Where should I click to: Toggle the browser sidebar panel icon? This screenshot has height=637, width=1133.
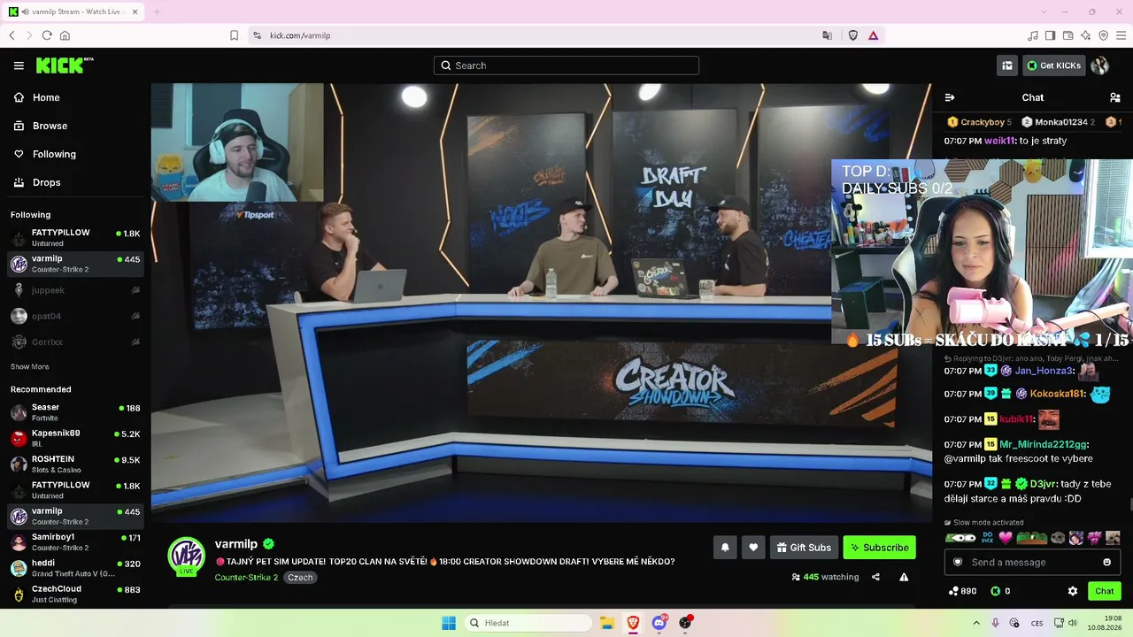pos(1051,35)
